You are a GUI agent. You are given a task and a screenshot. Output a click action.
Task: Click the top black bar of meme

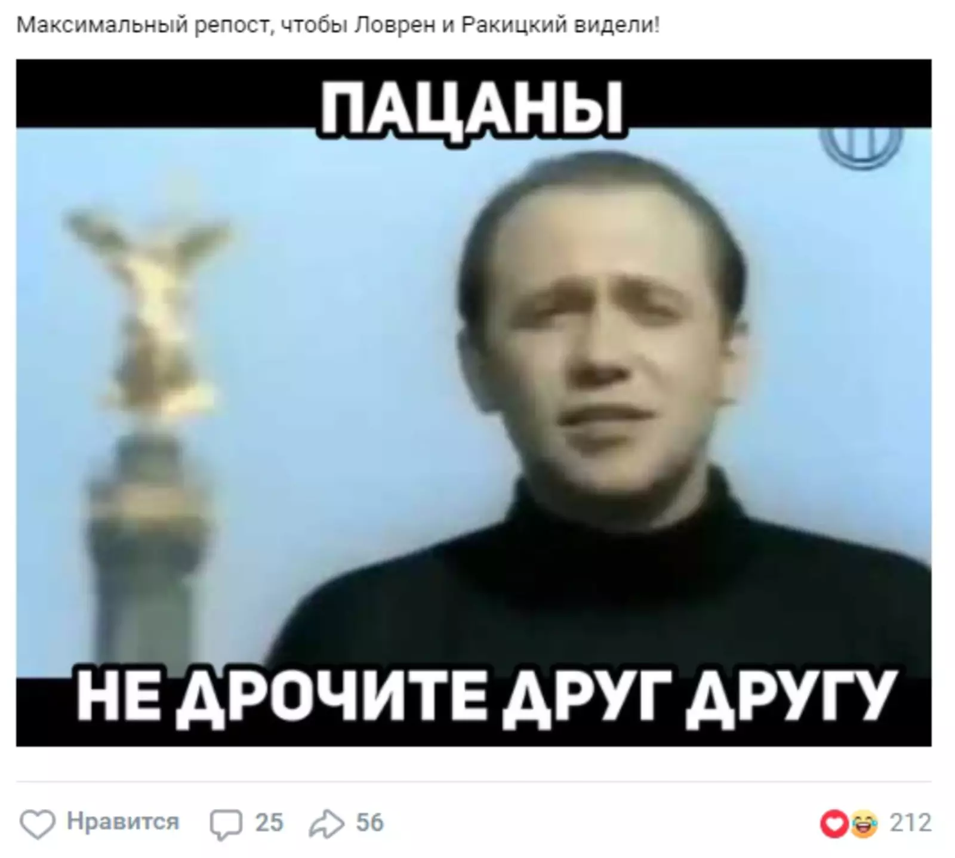tap(473, 93)
